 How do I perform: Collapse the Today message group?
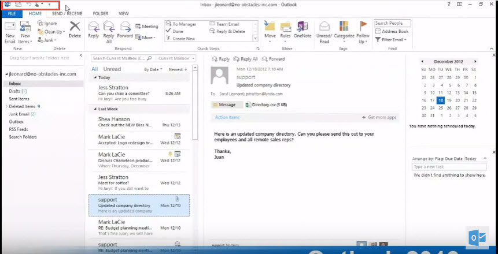(95, 77)
